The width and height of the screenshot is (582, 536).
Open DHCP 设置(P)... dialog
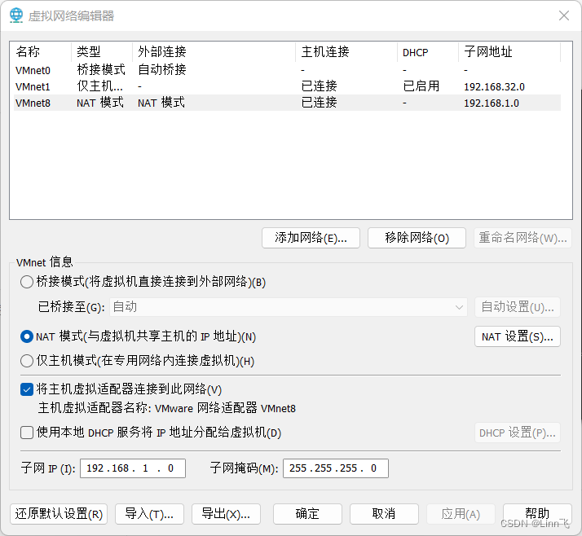point(518,433)
